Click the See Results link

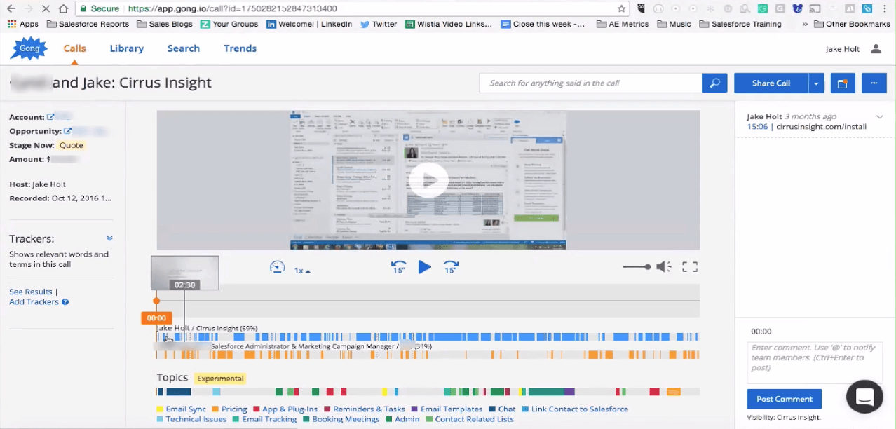pyautogui.click(x=31, y=292)
